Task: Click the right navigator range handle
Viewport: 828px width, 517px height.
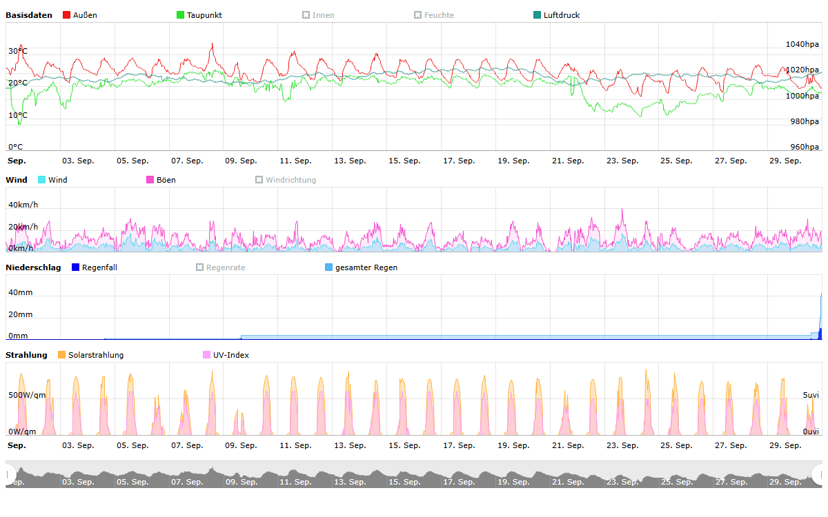Action: click(x=818, y=474)
